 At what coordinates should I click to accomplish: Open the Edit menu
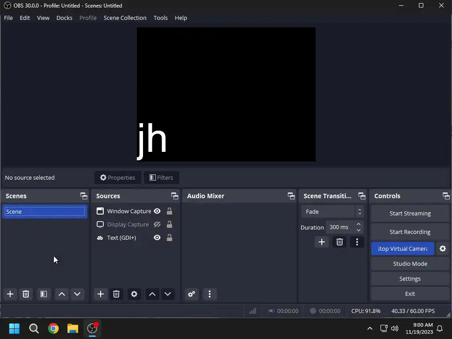point(25,18)
